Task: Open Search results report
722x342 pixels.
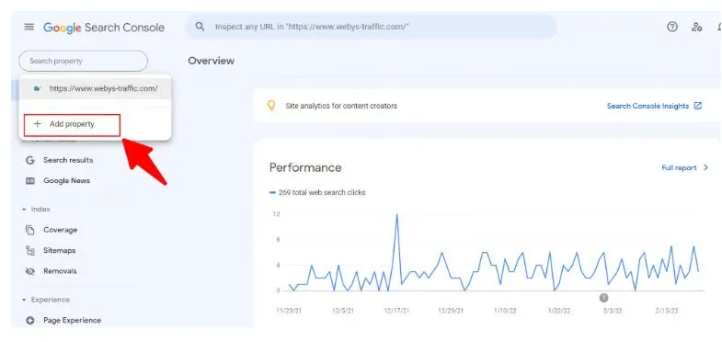Action: tap(68, 160)
